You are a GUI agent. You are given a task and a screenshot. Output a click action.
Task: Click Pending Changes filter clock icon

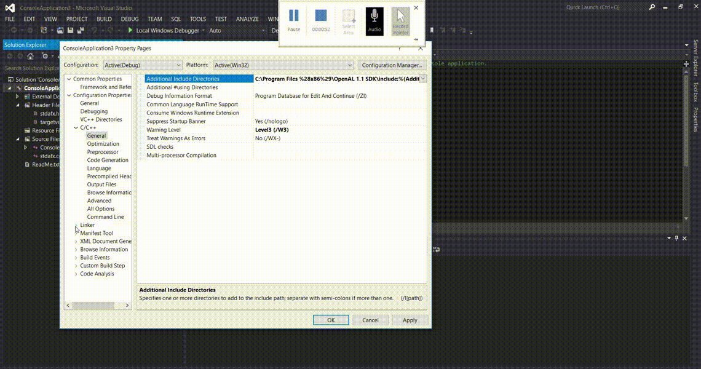tap(45, 57)
